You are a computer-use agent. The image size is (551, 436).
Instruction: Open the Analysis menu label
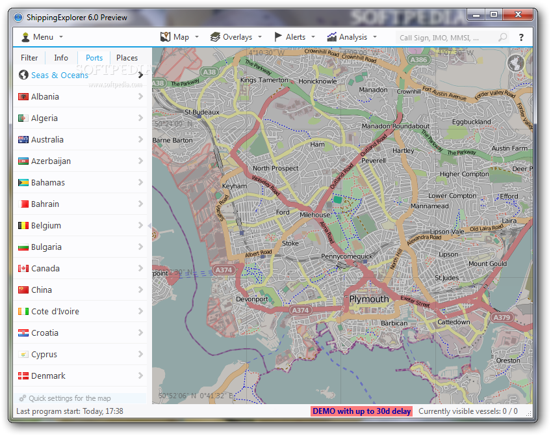(353, 37)
